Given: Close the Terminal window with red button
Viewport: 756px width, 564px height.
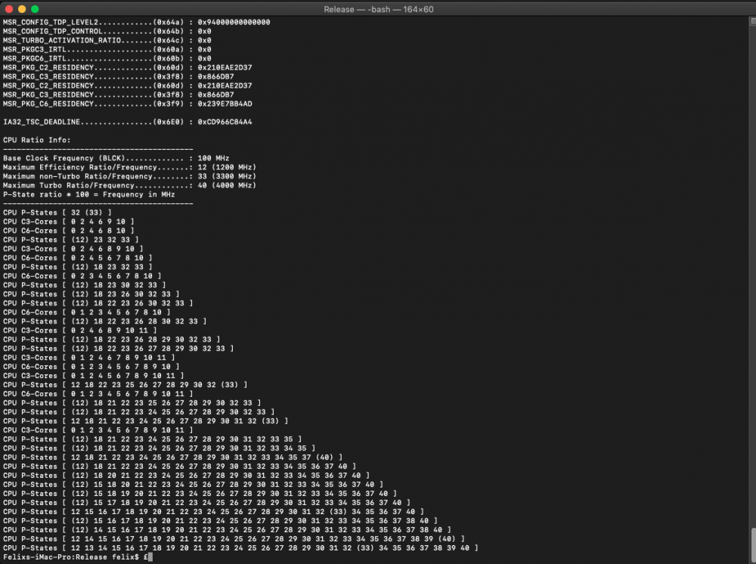Looking at the screenshot, I should [8, 9].
